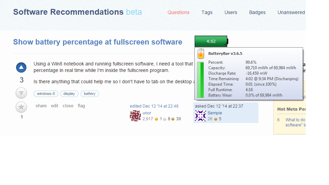Click the Hot Meta Posts heading

point(291,109)
